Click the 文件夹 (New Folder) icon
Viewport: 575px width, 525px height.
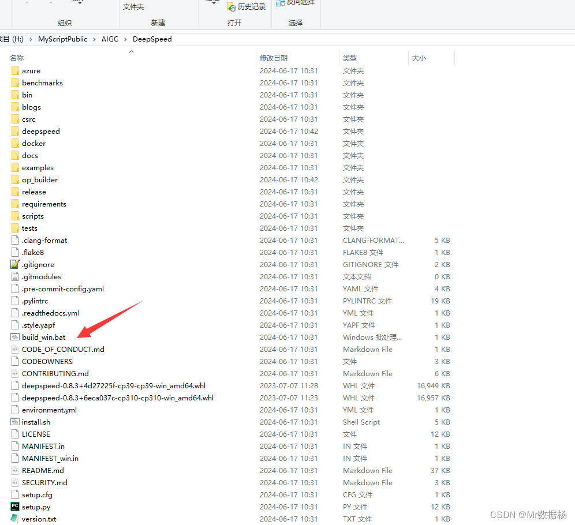(132, 7)
